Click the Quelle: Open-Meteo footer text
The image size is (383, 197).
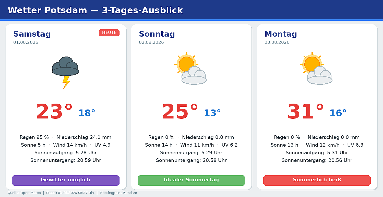coord(24,193)
